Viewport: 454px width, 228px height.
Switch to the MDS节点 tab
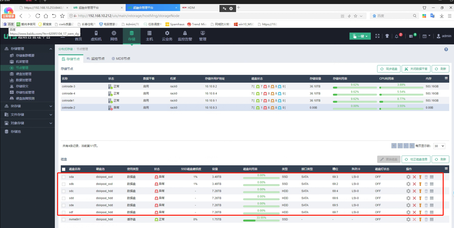point(121,59)
